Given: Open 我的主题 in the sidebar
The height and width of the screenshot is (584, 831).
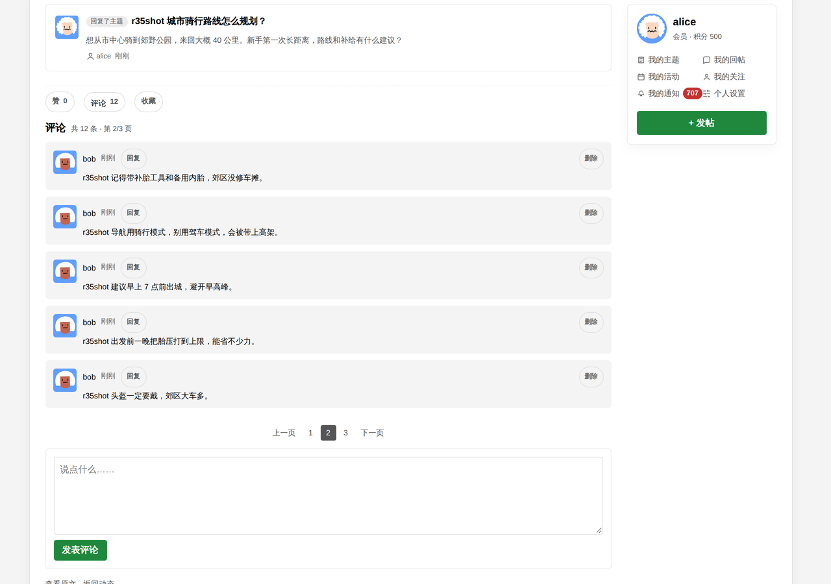Looking at the screenshot, I should [x=658, y=60].
